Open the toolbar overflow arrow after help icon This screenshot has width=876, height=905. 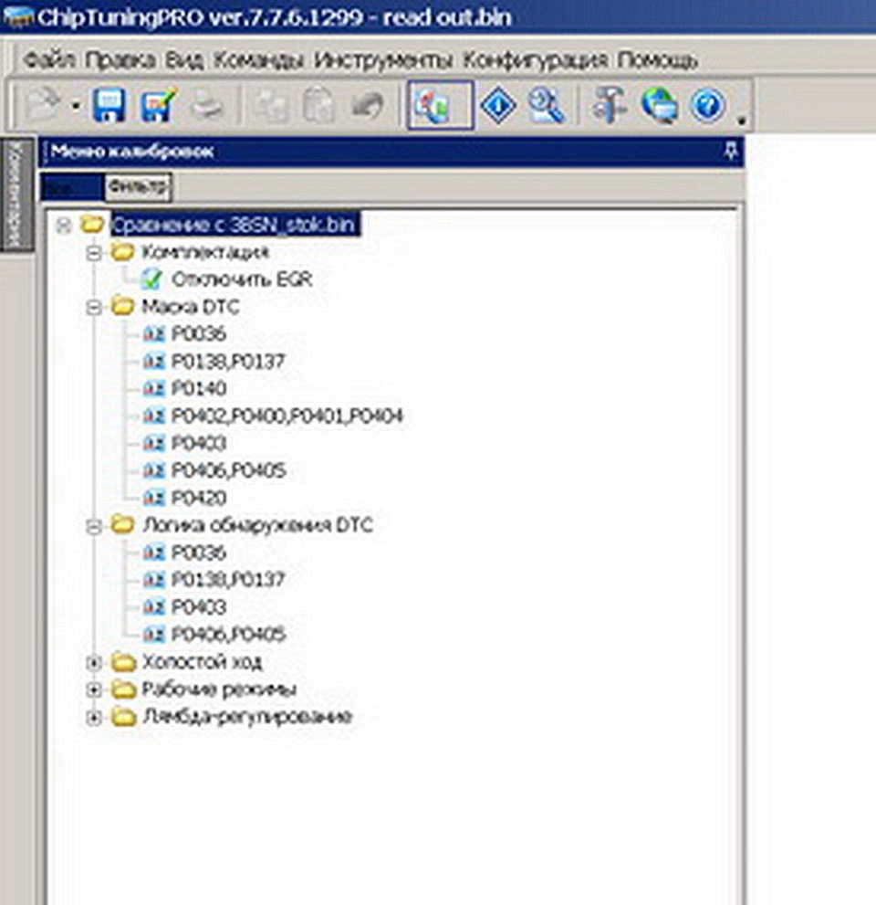point(741,120)
